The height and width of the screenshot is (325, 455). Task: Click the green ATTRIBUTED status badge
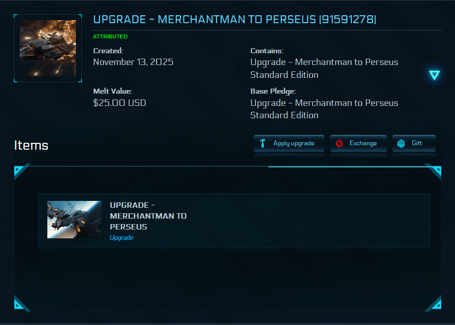(110, 36)
